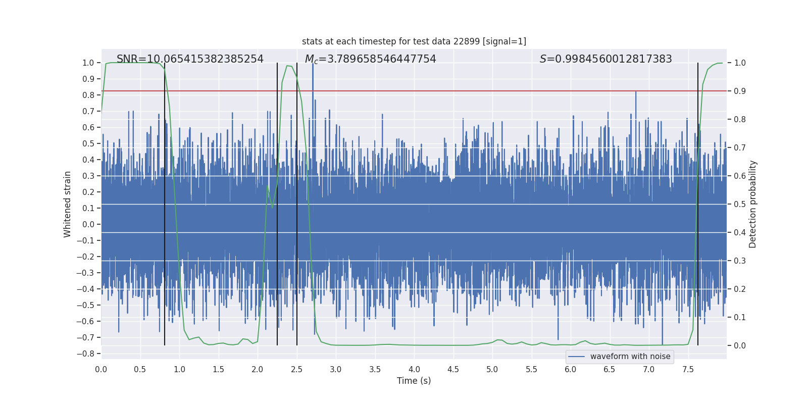
Task: Click the 'Whitened strain' y-axis label
Action: point(68,204)
